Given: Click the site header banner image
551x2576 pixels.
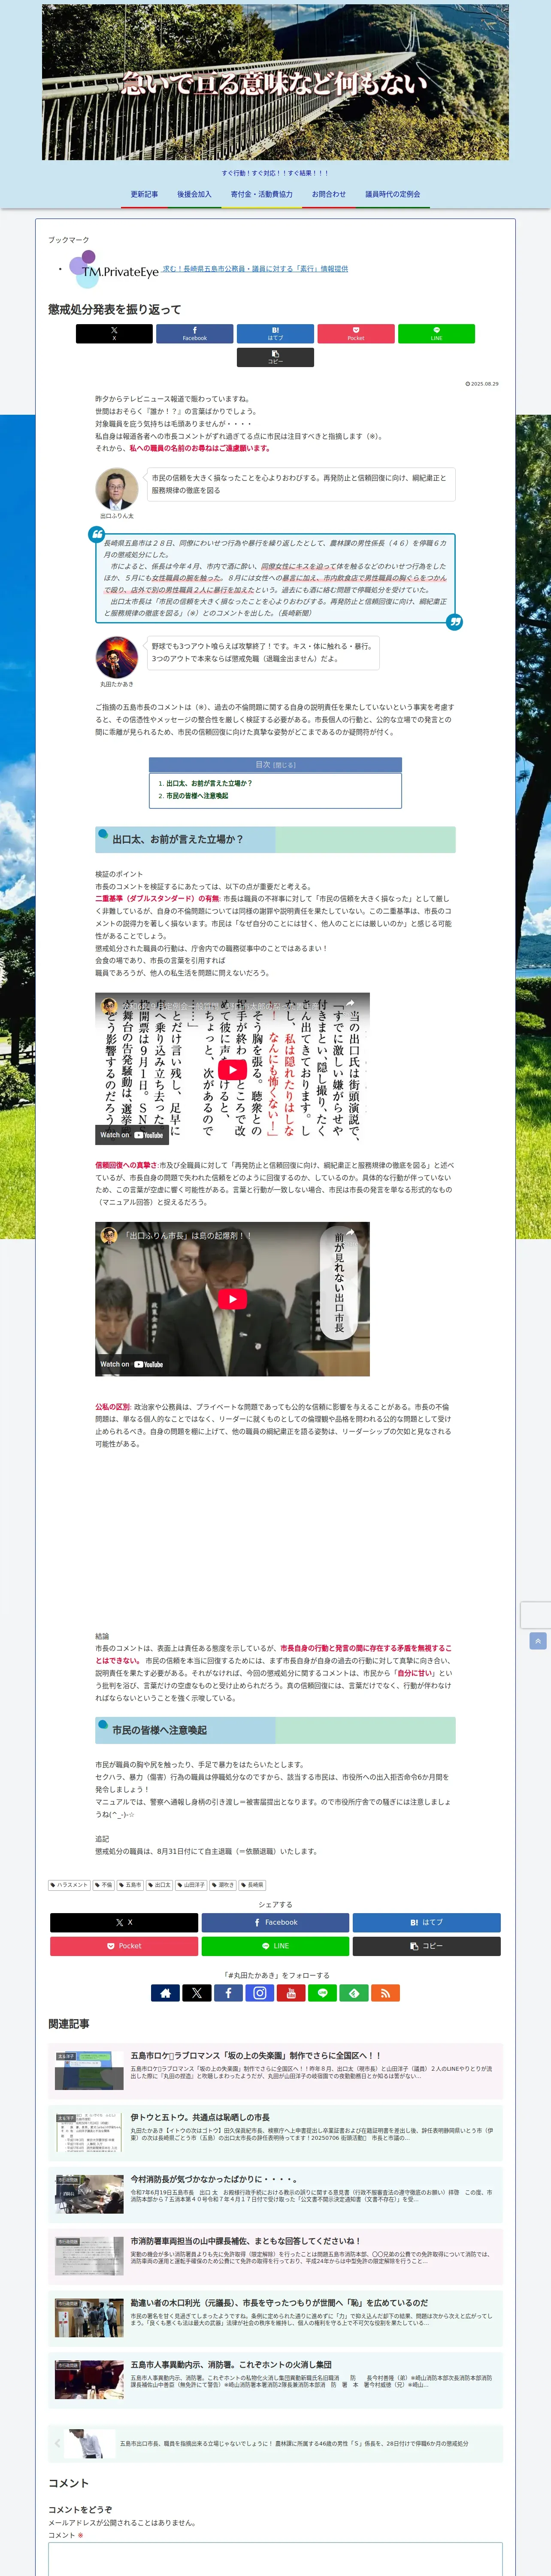Looking at the screenshot, I should [x=275, y=82].
